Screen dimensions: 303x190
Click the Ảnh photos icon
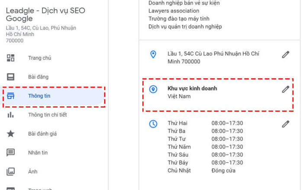(11, 172)
